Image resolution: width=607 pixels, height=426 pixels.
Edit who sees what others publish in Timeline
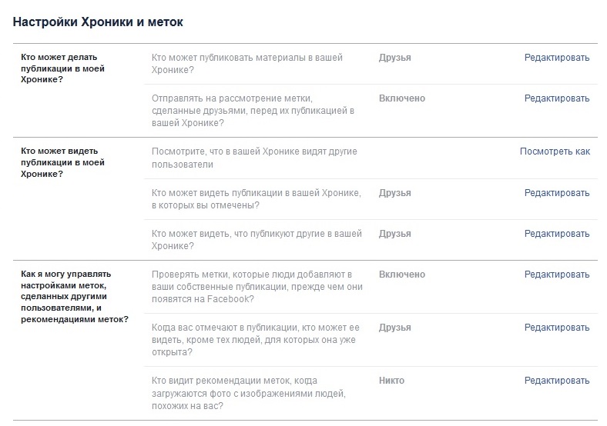coord(557,234)
